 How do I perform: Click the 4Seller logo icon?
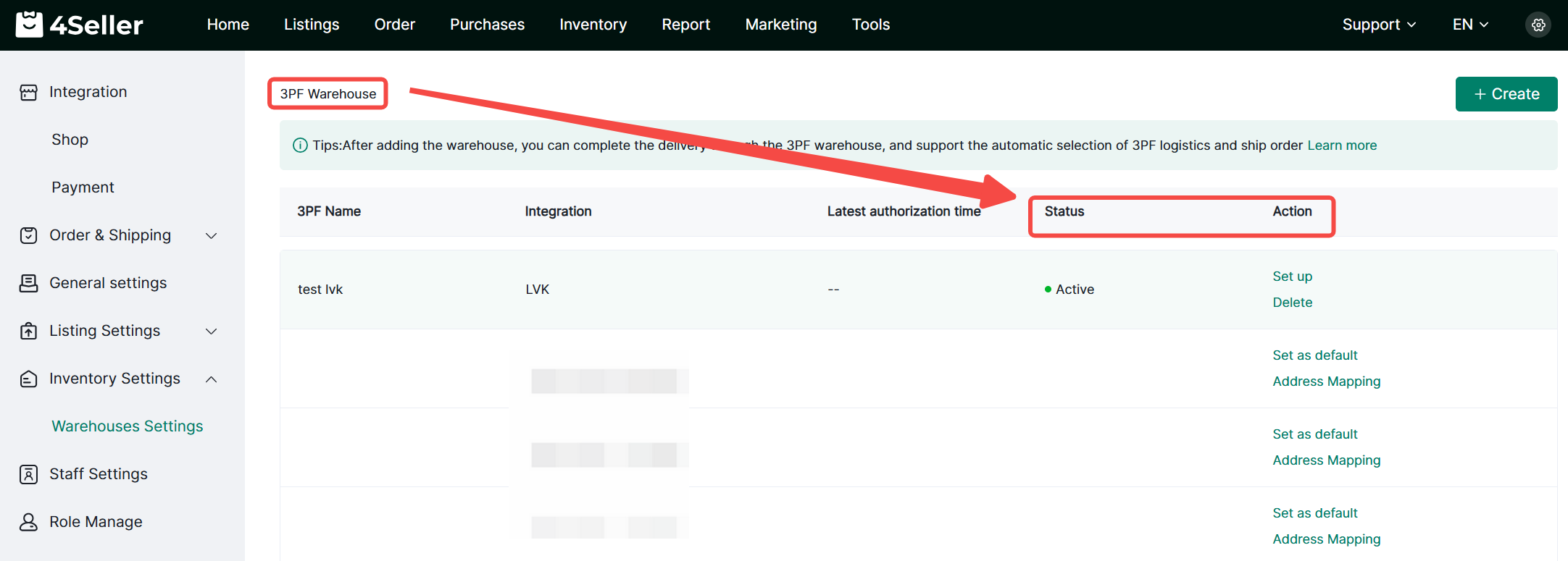coord(29,24)
